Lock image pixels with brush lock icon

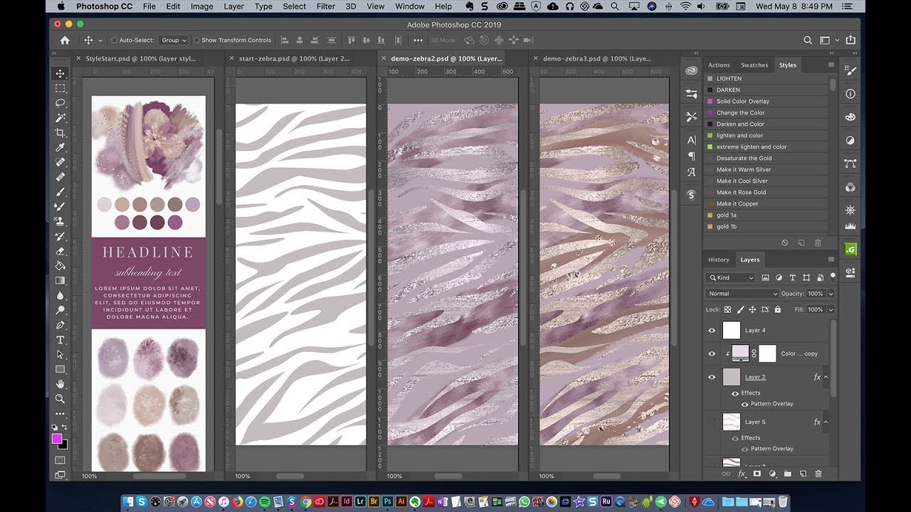pyautogui.click(x=740, y=309)
